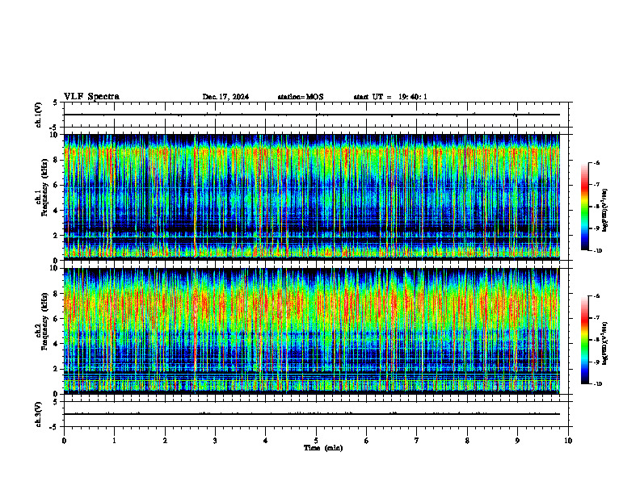Viewport: 640px width, 494px height.
Task: Click the time axis tick label '9'
Action: (517, 441)
